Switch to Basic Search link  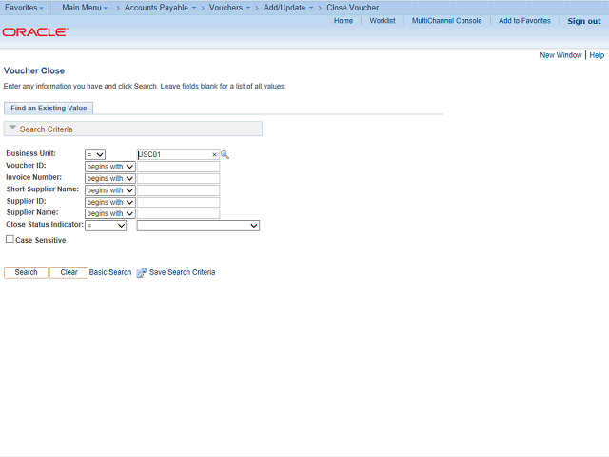pyautogui.click(x=110, y=272)
